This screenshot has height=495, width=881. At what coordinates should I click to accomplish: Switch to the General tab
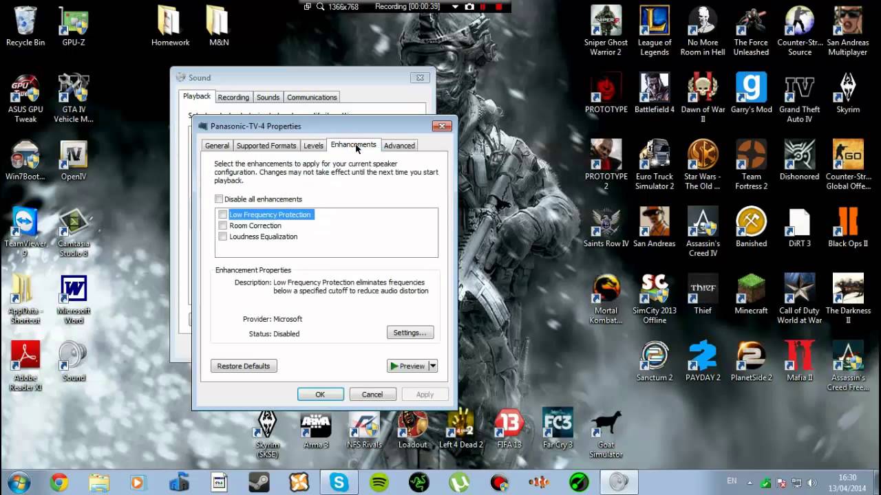click(217, 146)
